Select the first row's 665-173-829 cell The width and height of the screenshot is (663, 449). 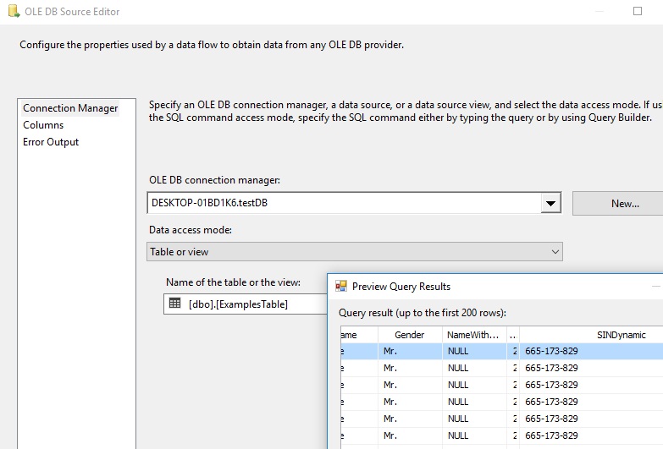[551, 351]
